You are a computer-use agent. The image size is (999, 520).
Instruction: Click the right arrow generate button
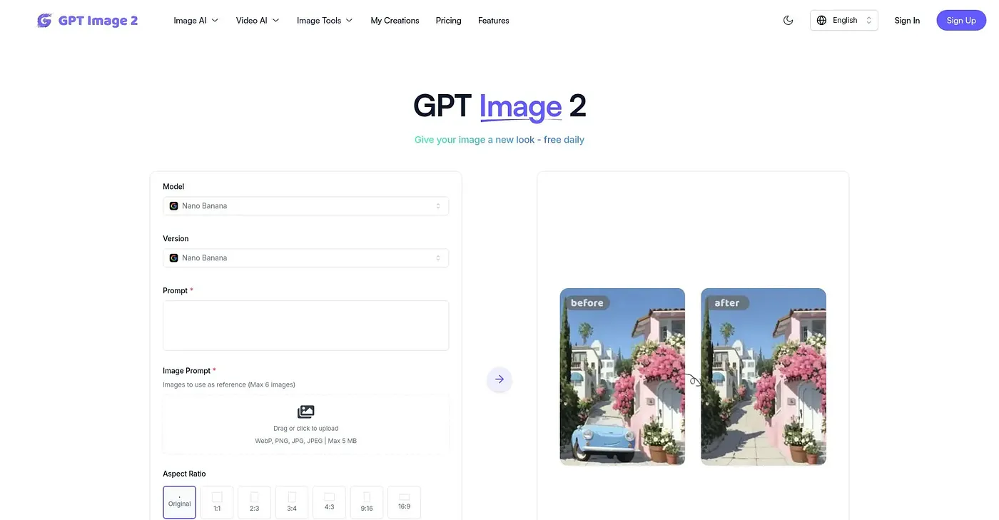(x=499, y=379)
